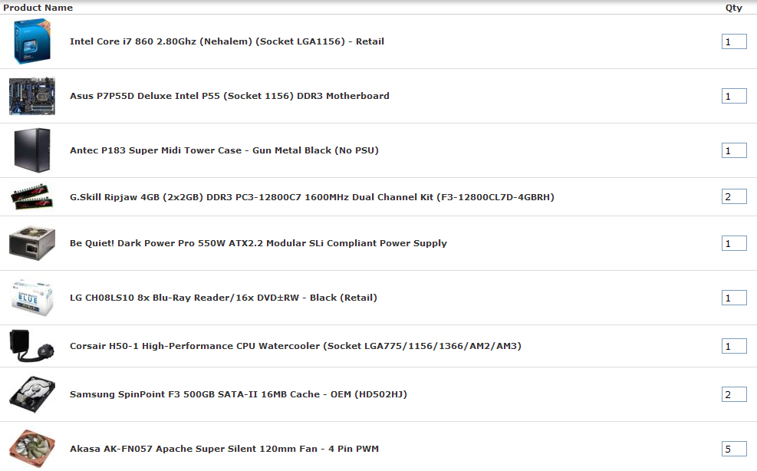The image size is (757, 471).
Task: Click quantity field for G.Skill Ripjaw RAM
Action: (734, 196)
